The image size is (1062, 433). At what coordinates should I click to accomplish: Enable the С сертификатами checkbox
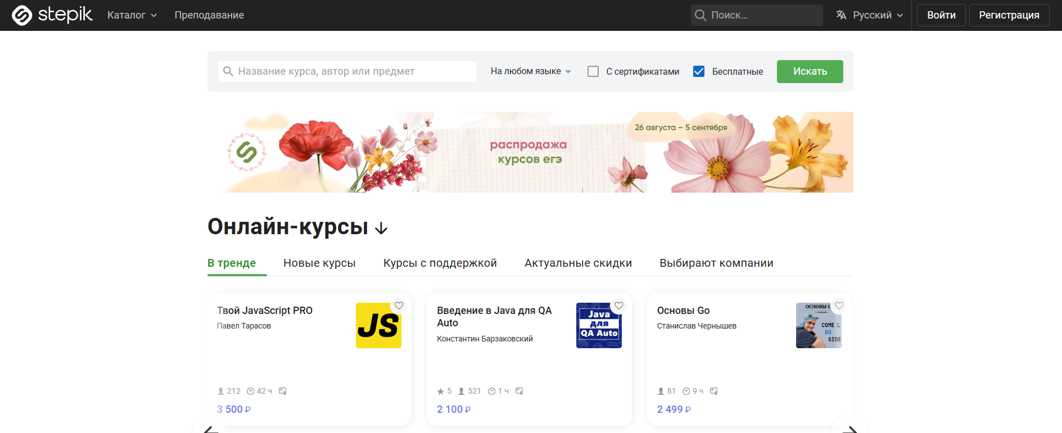coord(593,71)
